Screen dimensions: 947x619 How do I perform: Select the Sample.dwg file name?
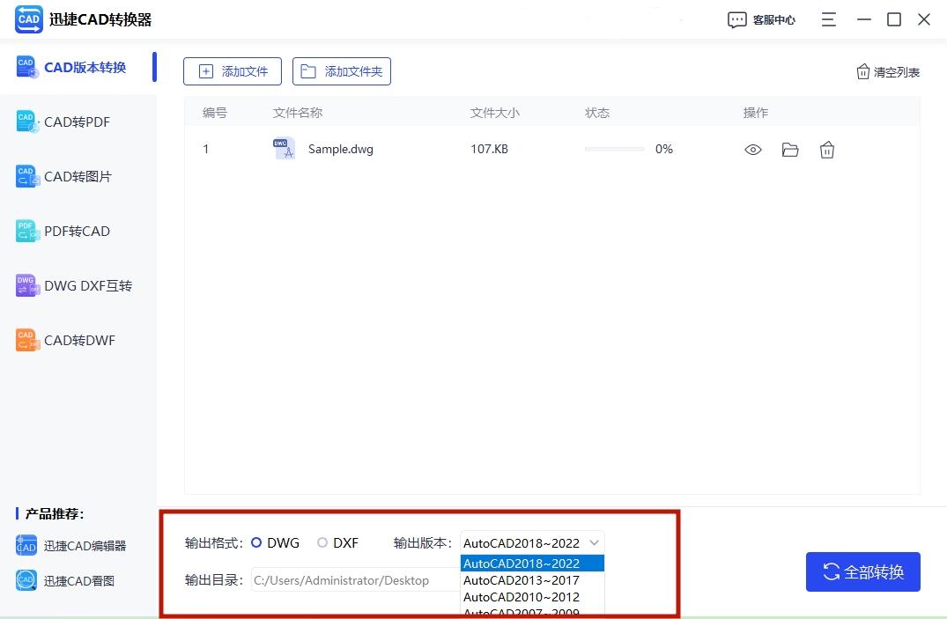[x=341, y=149]
